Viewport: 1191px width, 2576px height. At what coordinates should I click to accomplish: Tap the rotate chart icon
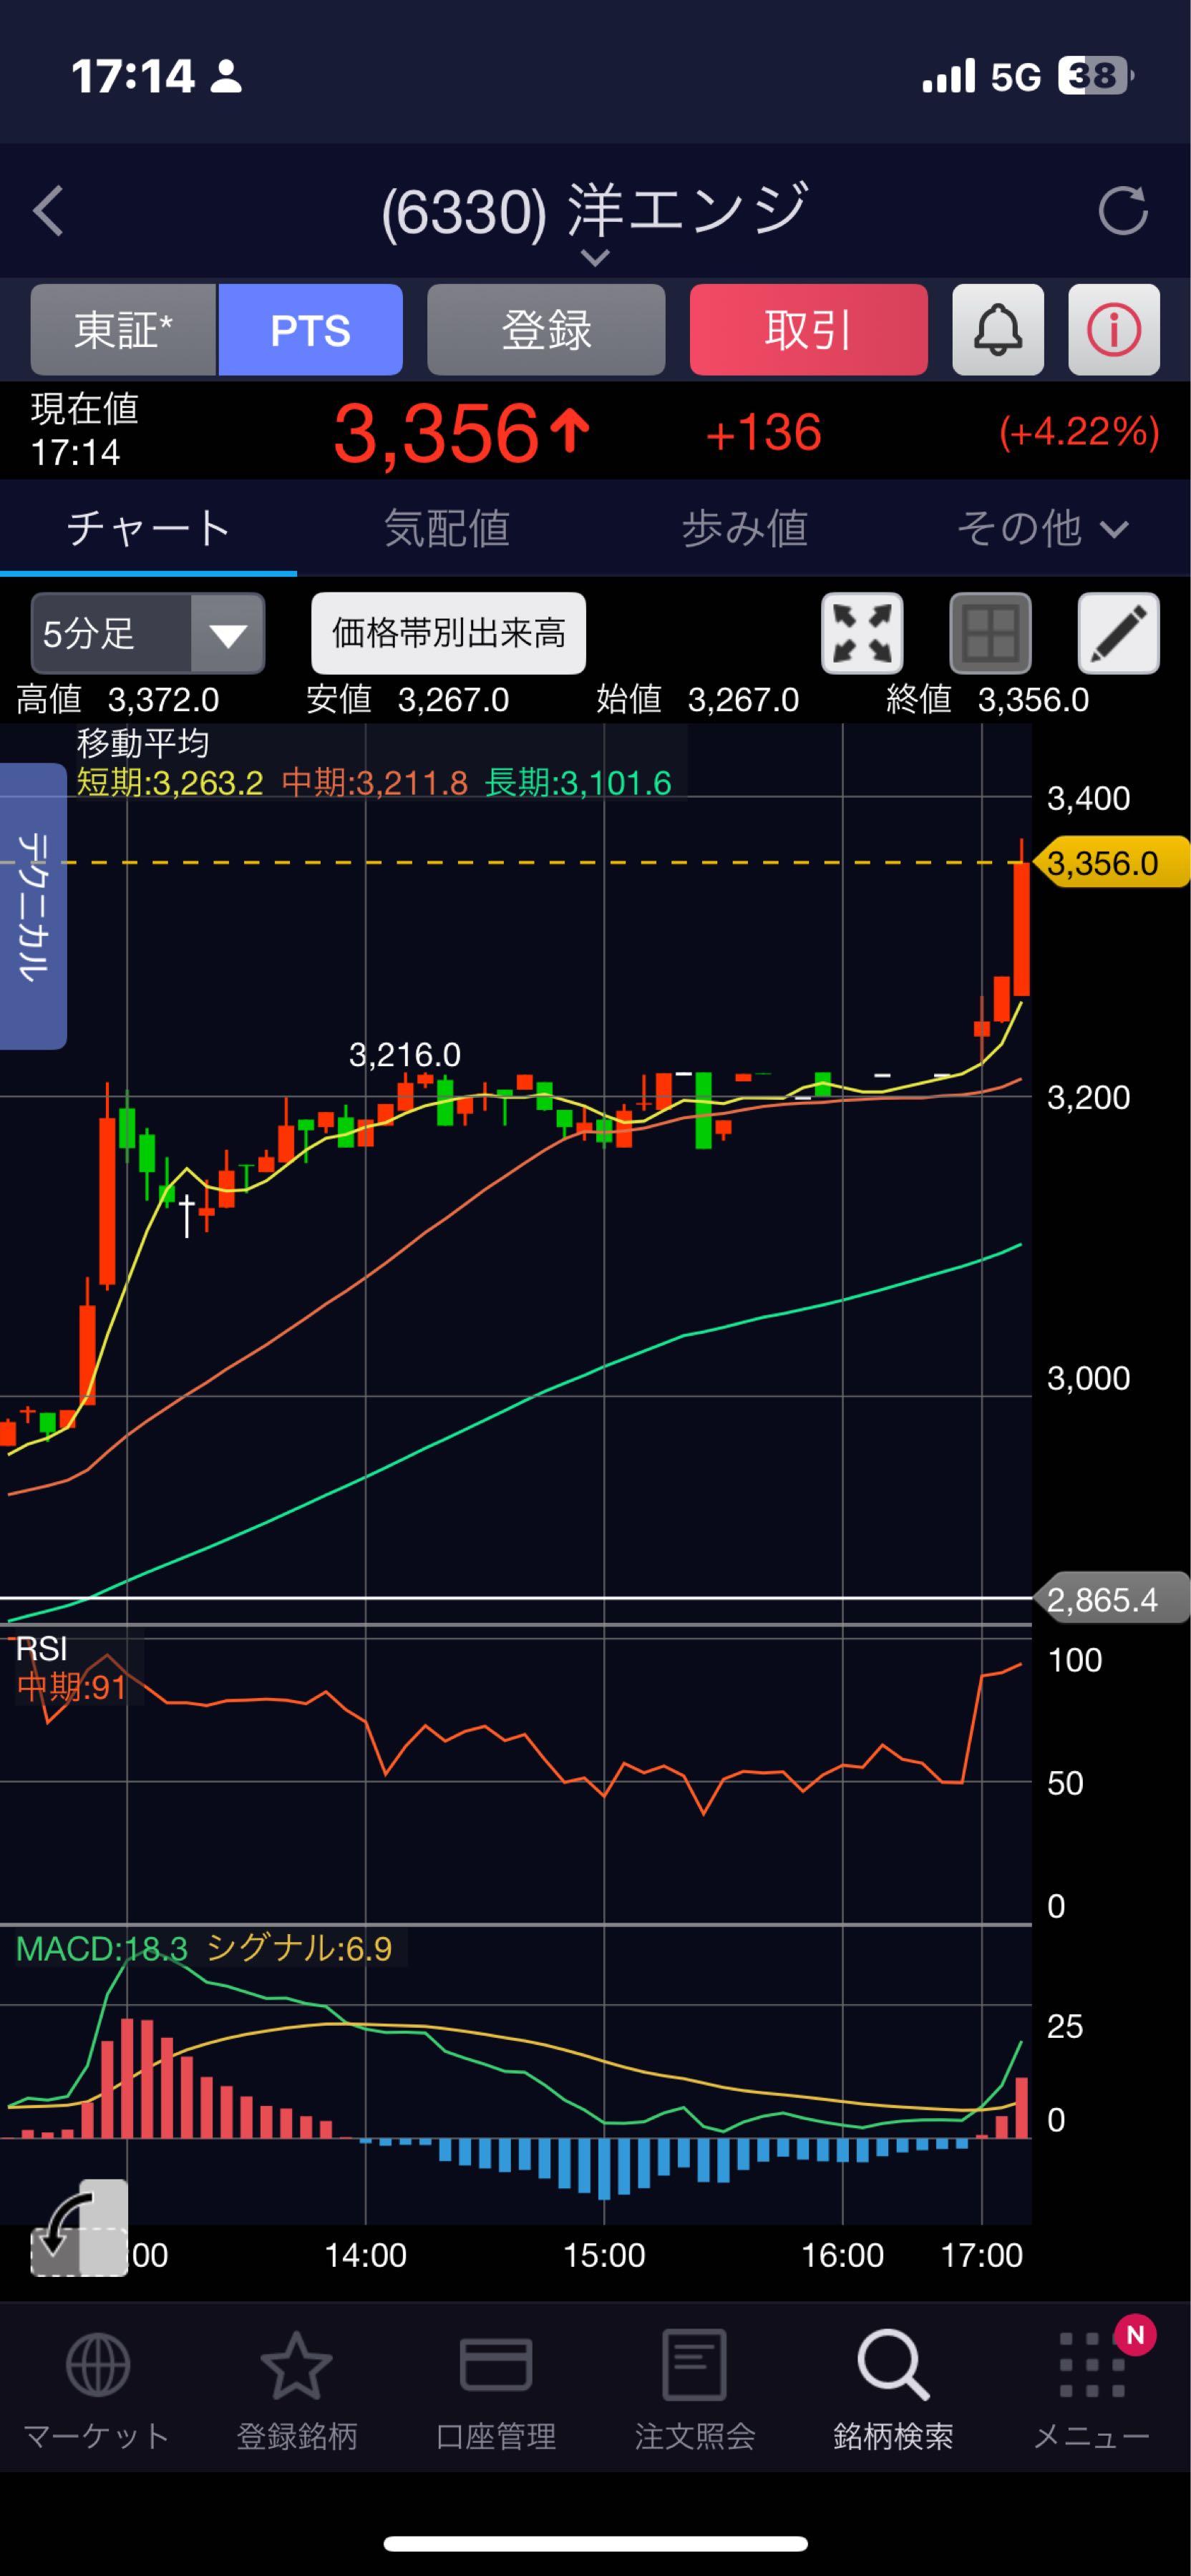coord(79,2227)
